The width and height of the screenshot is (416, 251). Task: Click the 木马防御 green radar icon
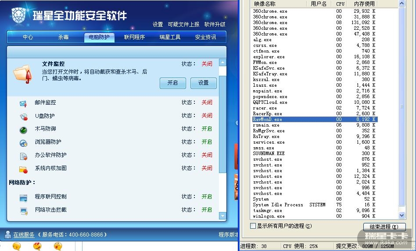pyautogui.click(x=23, y=130)
